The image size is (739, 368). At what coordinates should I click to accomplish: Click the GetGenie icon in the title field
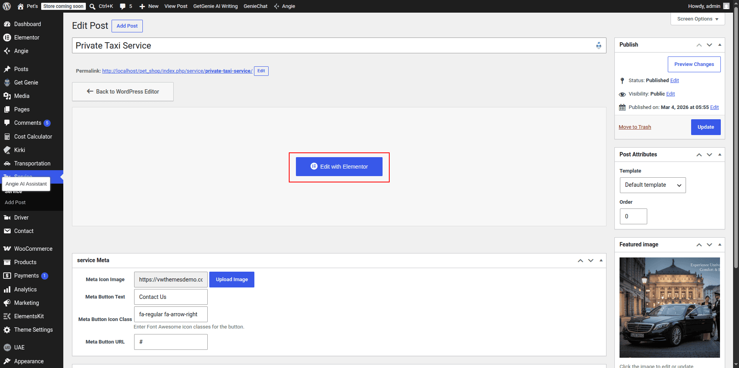(x=599, y=45)
